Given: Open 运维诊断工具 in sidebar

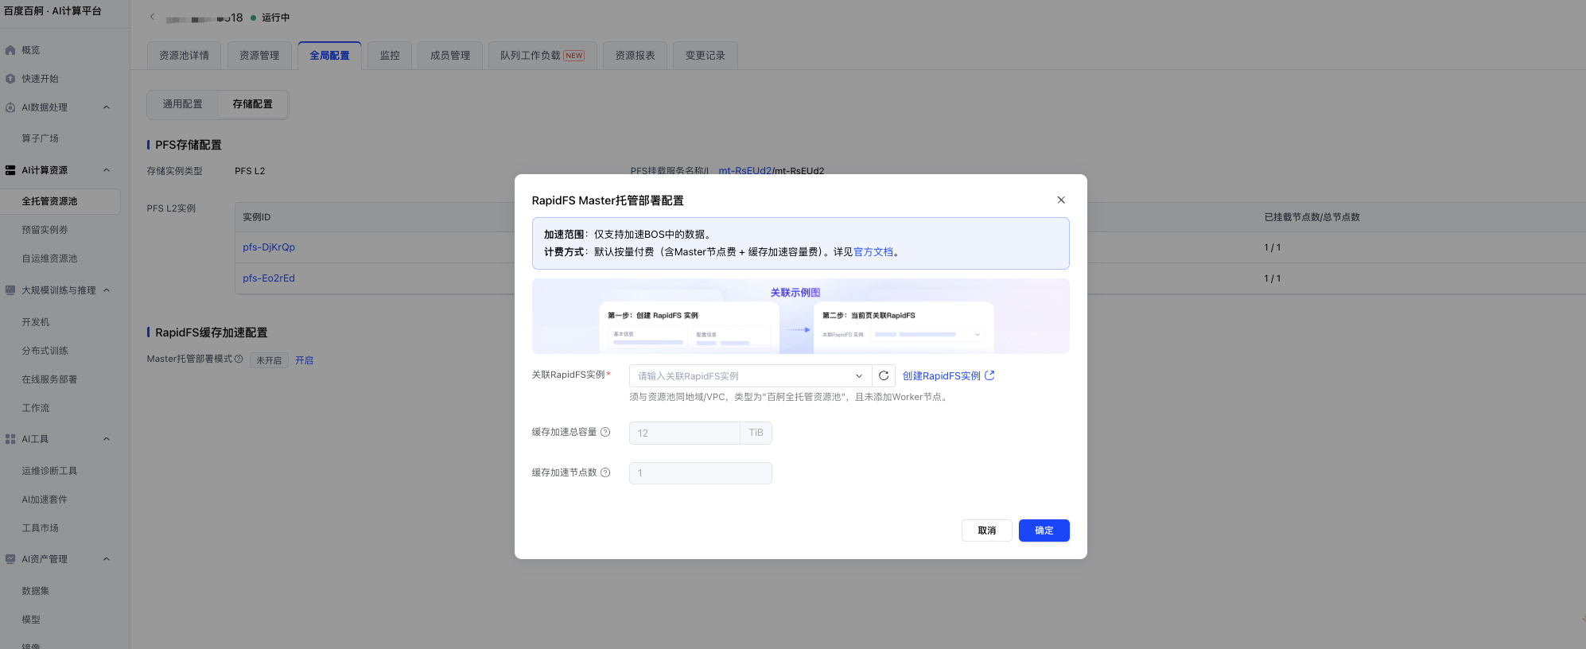Looking at the screenshot, I should (x=49, y=471).
